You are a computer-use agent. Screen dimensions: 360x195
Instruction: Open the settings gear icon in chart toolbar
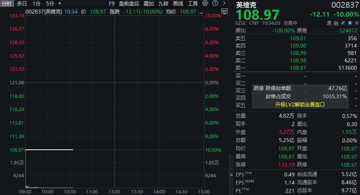[205, 3]
